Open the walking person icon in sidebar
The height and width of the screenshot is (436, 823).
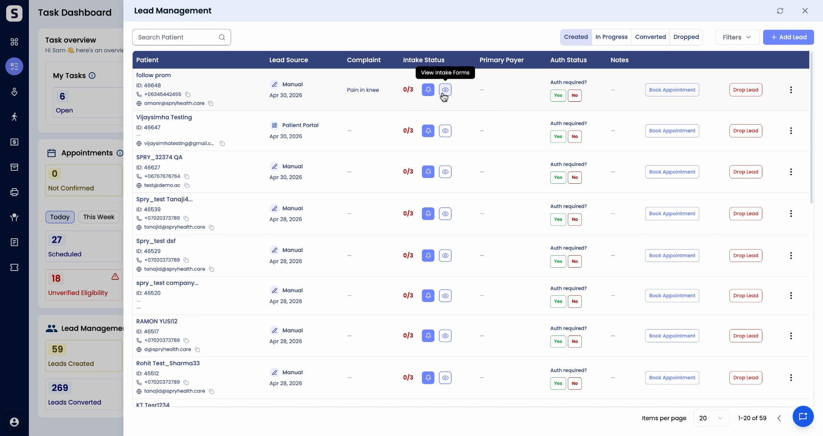click(x=14, y=117)
